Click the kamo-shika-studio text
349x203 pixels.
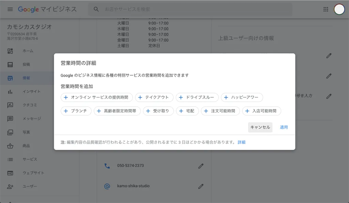tap(133, 186)
